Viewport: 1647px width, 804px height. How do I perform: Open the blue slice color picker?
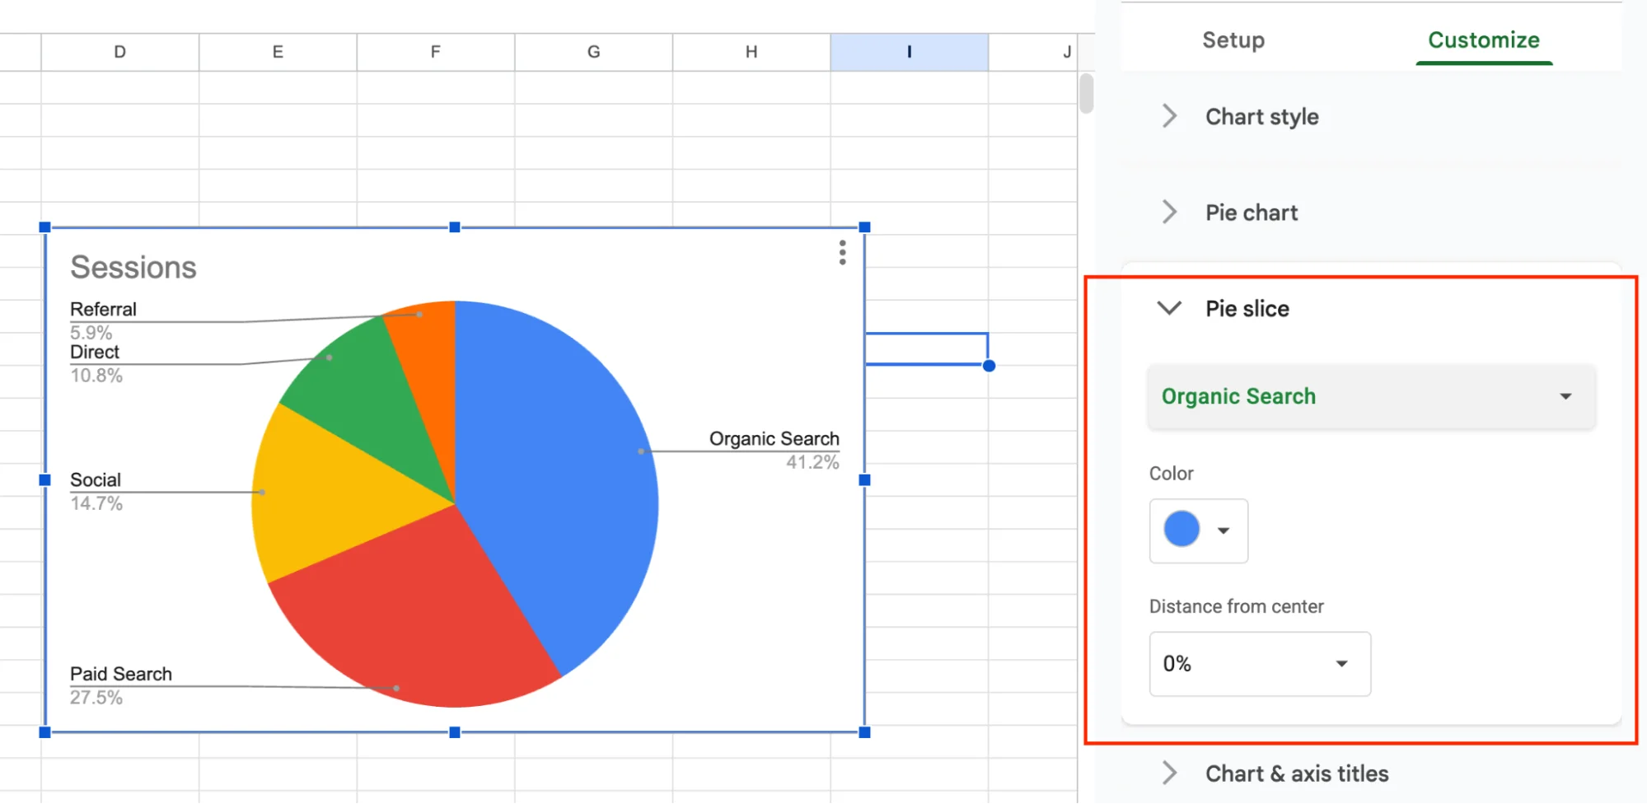point(1199,531)
